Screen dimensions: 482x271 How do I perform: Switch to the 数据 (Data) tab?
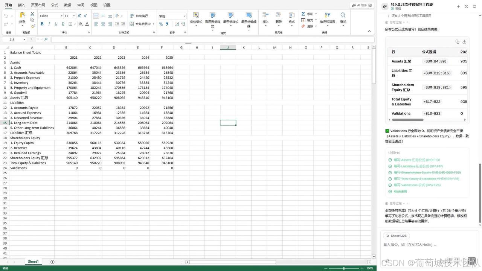(x=68, y=5)
